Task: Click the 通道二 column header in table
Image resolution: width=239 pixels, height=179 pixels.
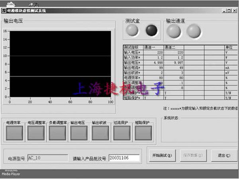Action: [x=174, y=47]
